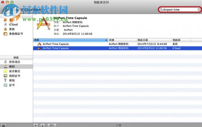202x127 pixels.
Task: Click the 系统 lock icon
Action: tap(5, 29)
